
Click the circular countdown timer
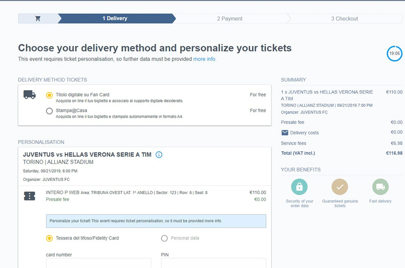(394, 53)
